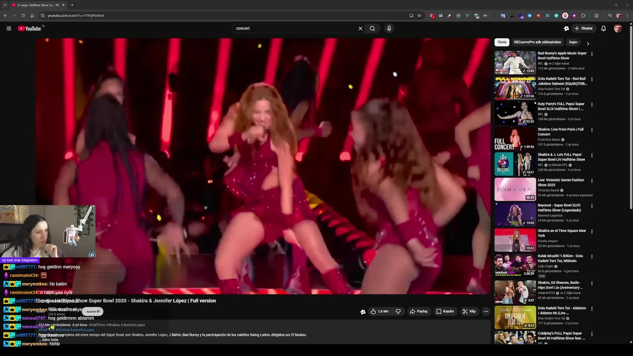Like the video (1,6 Mn)
Image resolution: width=633 pixels, height=356 pixels.
tap(380, 311)
